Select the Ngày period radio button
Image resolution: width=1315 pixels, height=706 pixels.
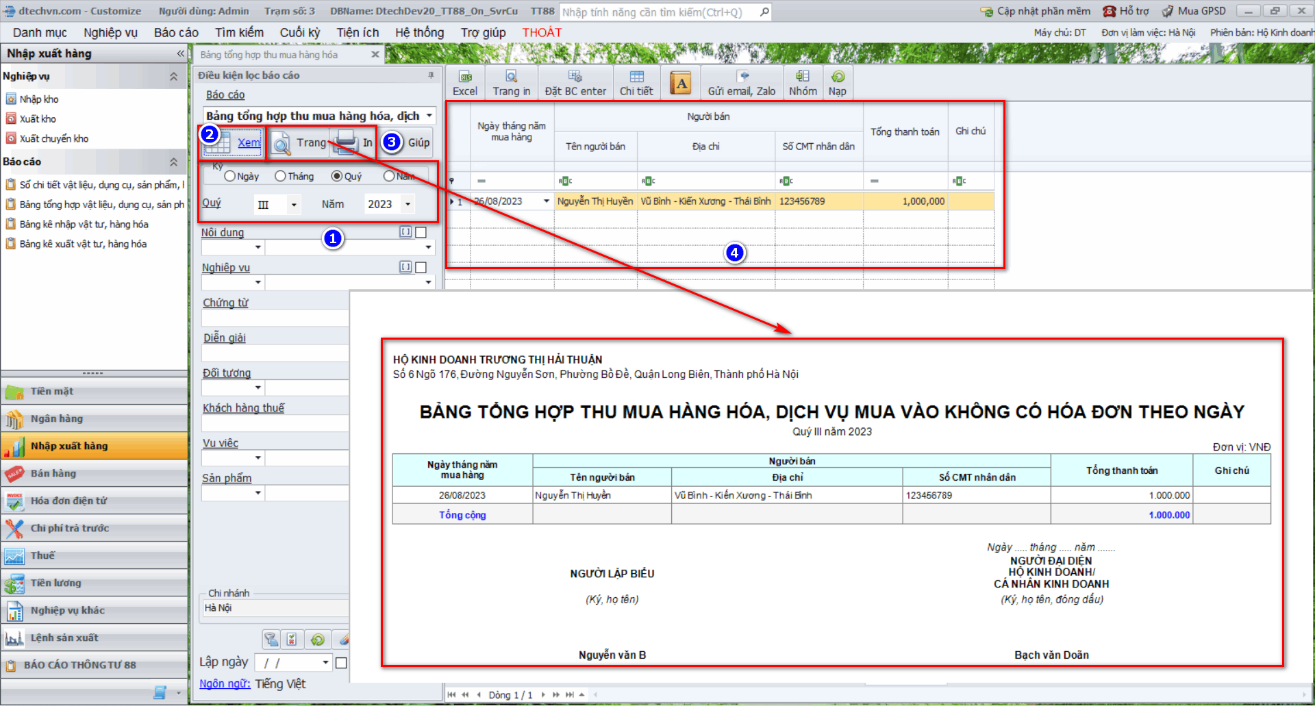click(230, 177)
